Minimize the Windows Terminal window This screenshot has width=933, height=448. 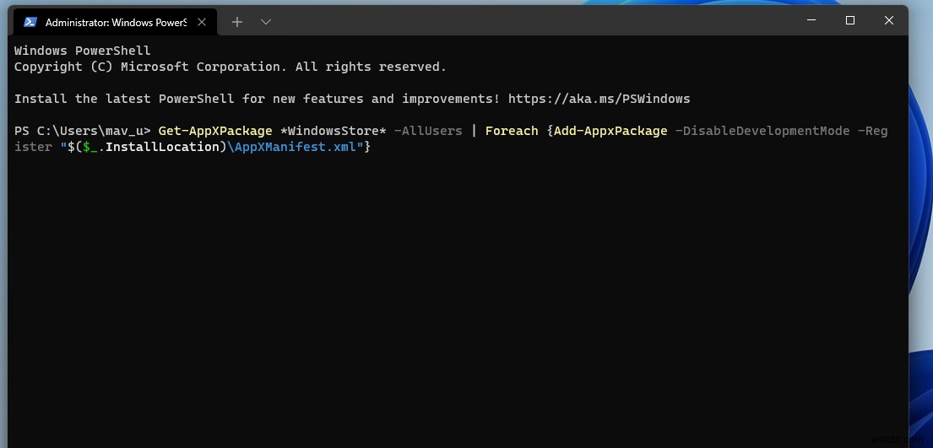point(811,20)
